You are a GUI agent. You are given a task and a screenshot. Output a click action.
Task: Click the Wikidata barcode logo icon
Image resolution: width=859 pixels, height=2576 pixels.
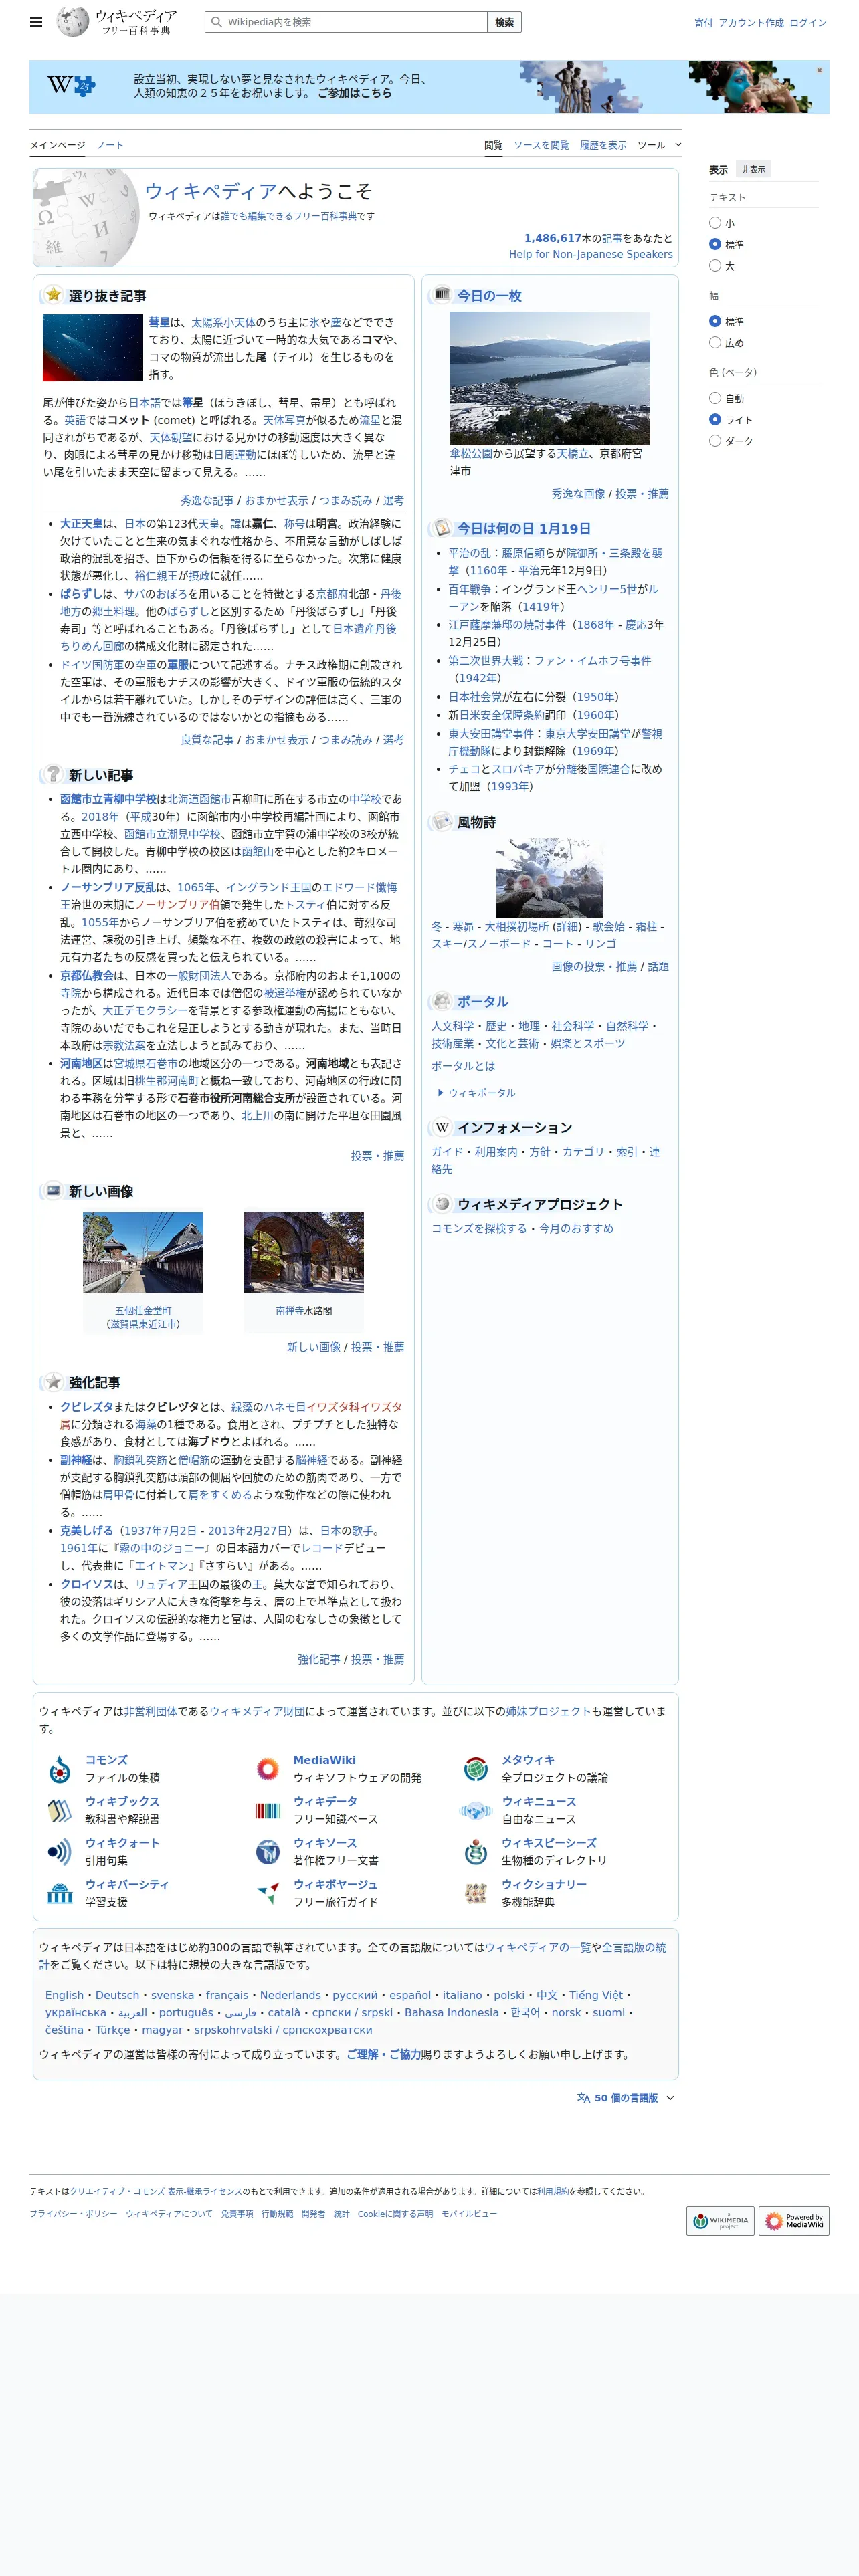click(x=267, y=1811)
